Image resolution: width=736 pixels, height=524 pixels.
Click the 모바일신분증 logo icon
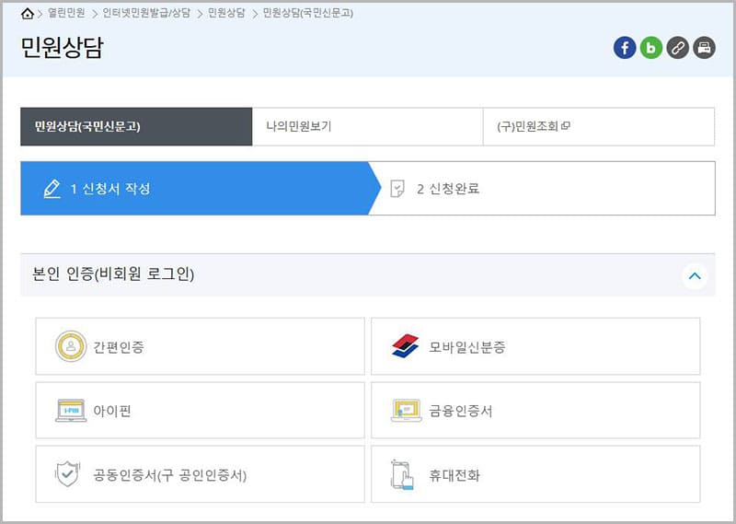click(x=405, y=346)
